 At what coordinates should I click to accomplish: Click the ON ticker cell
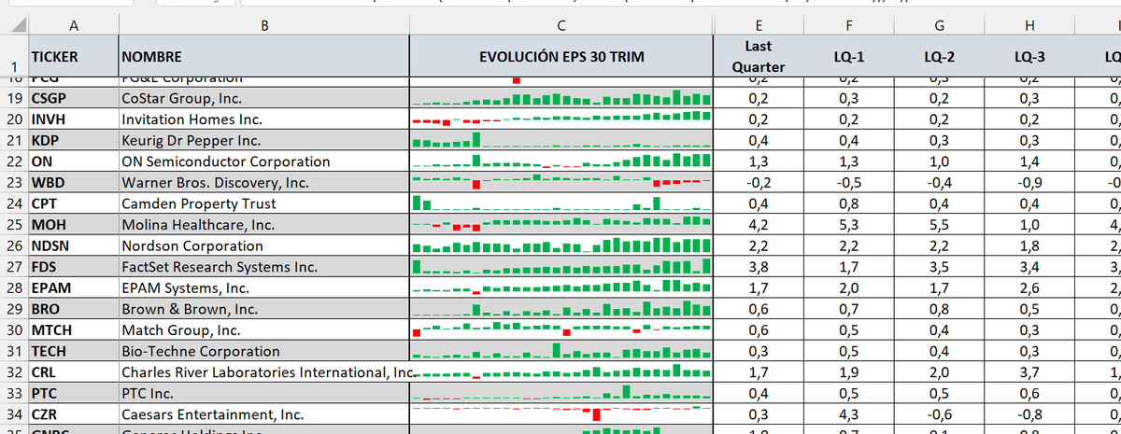pyautogui.click(x=74, y=161)
